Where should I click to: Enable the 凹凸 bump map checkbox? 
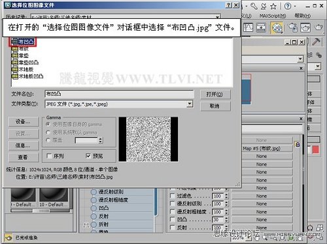tap(173, 219)
